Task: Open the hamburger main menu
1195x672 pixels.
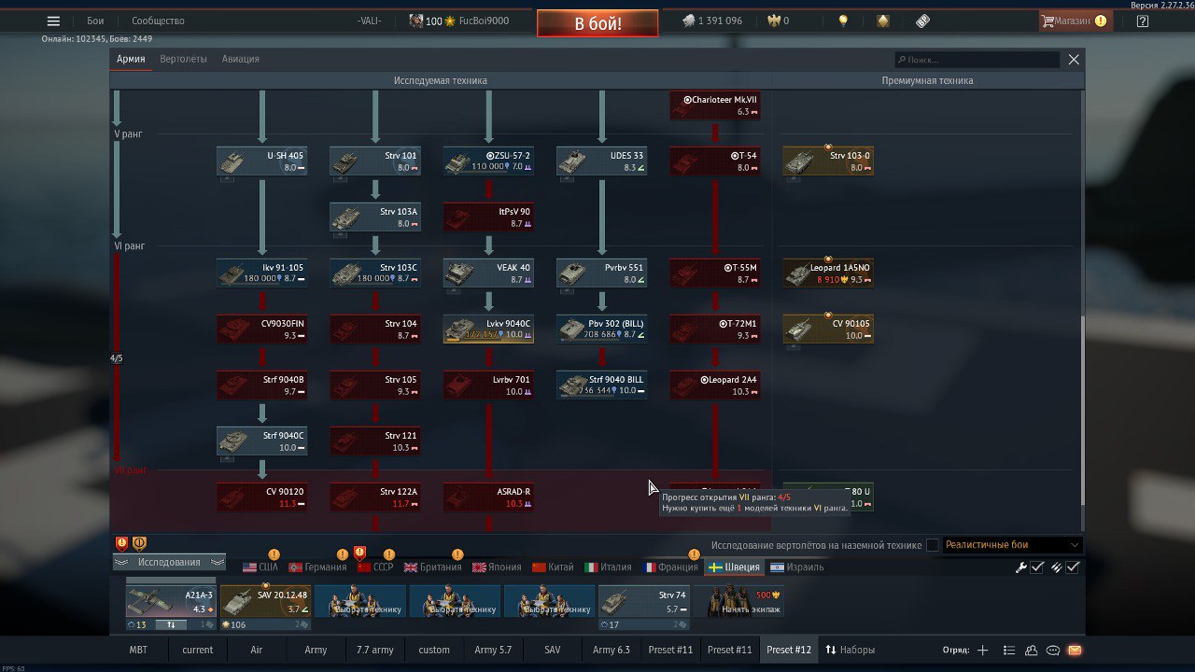Action: (x=53, y=21)
